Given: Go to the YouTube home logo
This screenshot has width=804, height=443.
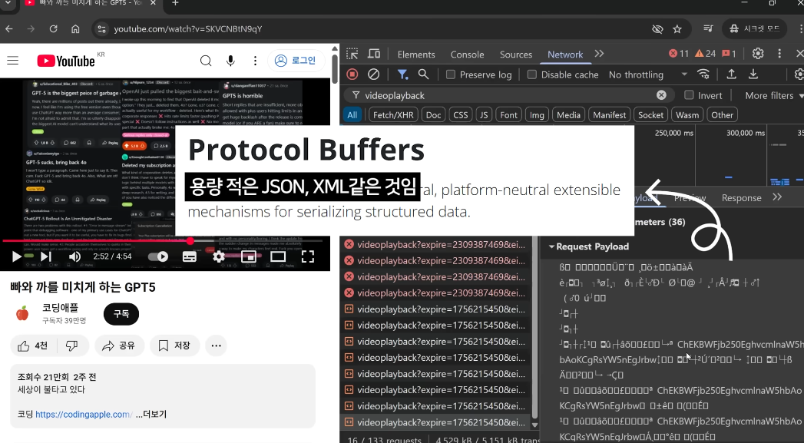Looking at the screenshot, I should [66, 61].
